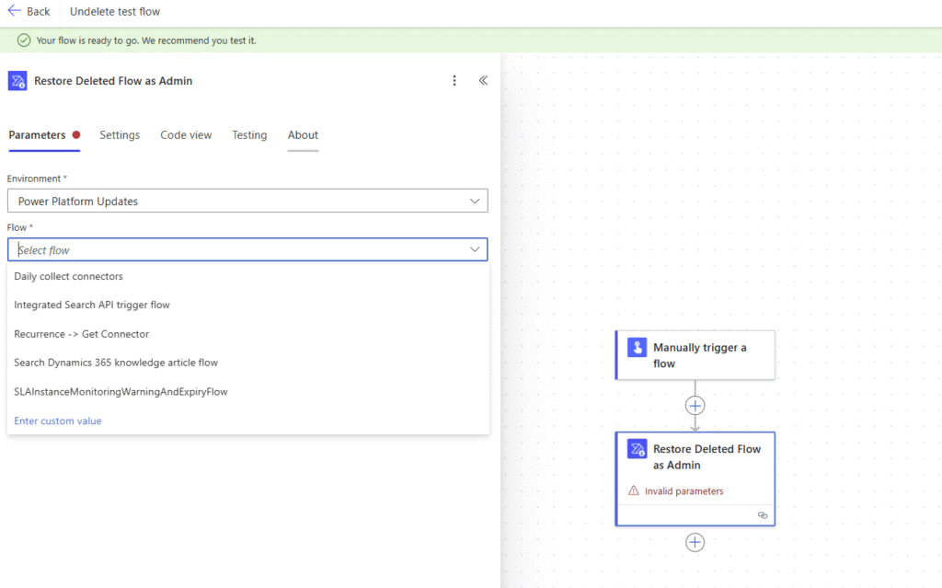Select the Restore Deleted Flow as Admin card
The height and width of the screenshot is (588, 942).
[x=695, y=478]
